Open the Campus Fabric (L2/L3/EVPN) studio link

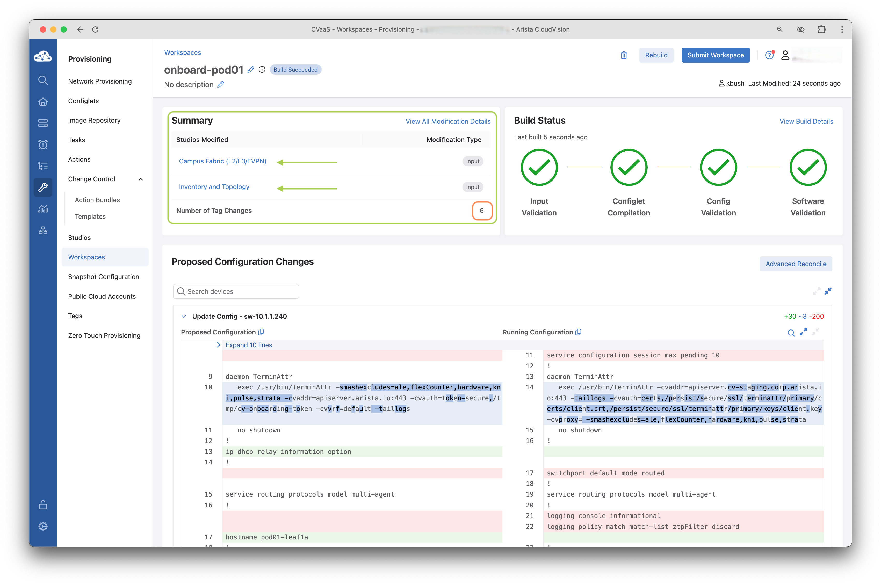[222, 161]
